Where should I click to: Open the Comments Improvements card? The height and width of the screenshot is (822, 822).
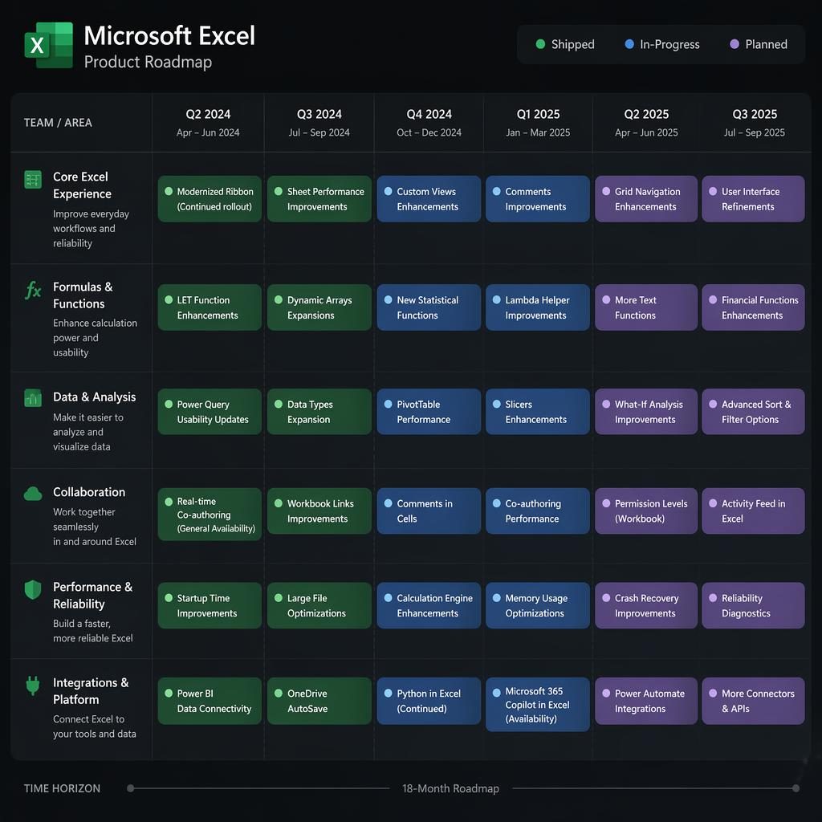point(538,199)
